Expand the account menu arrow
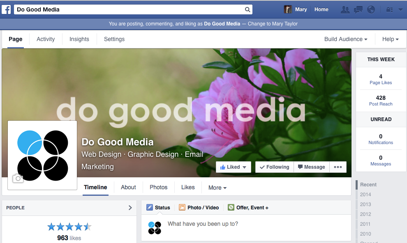Screen dimensions: 407x243 (x=400, y=9)
